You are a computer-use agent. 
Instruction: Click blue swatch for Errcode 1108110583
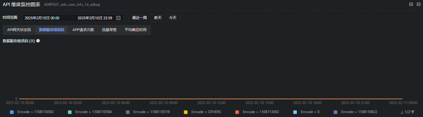click(12, 112)
